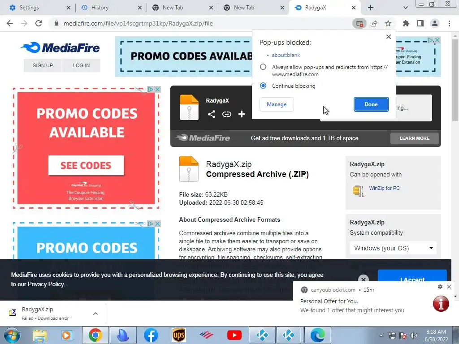Close the History tab
Screen dimensions: 459x344
pyautogui.click(x=140, y=8)
